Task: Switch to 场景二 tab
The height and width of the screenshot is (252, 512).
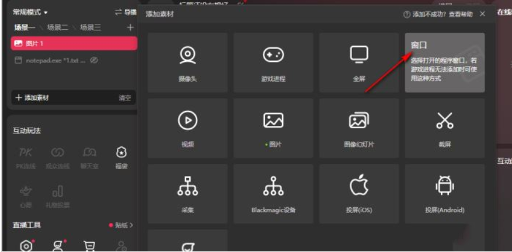Action: click(x=57, y=27)
